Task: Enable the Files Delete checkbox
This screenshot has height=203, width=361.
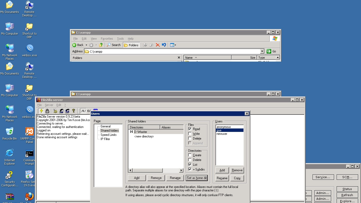Action: 190,139
